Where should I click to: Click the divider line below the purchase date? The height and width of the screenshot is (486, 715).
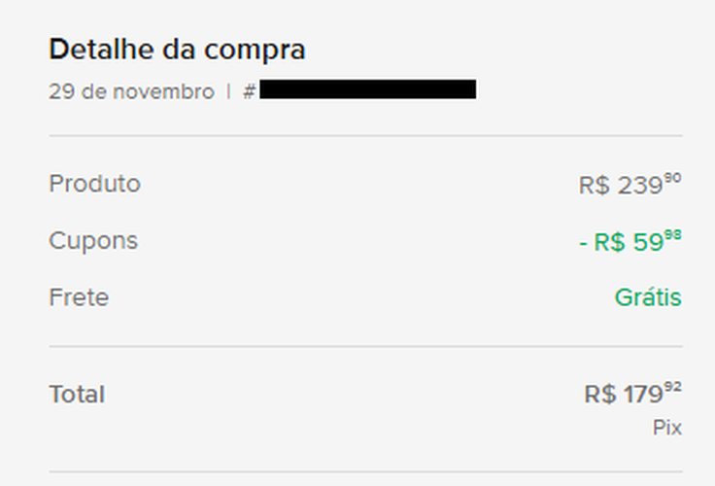pos(365,136)
